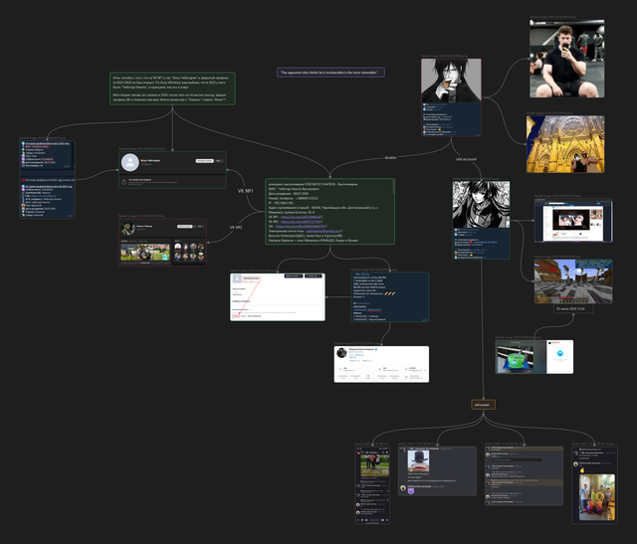637x544 pixels.
Task: Select the illuminated cathedral night photo card
Action: pyautogui.click(x=565, y=144)
